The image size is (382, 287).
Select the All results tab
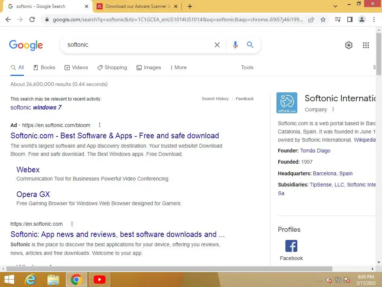(x=17, y=68)
